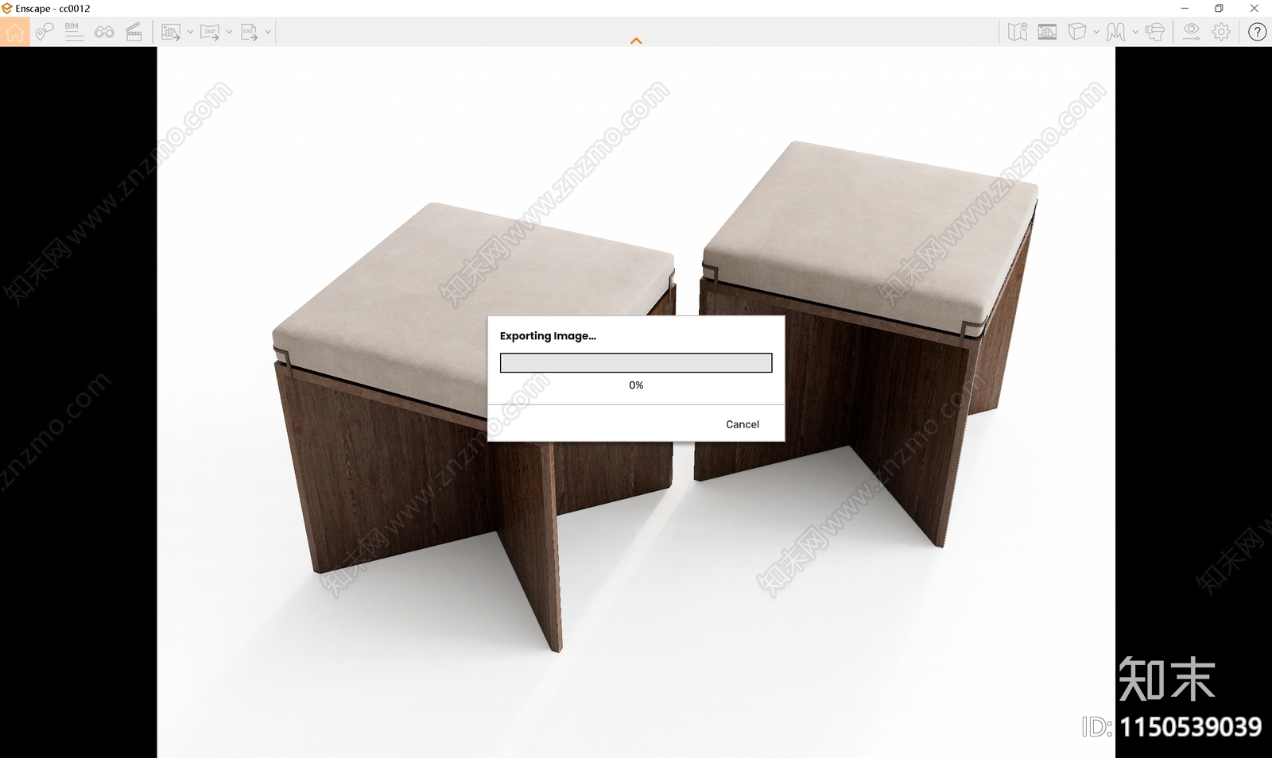Open the video editor clapperboard icon
The image size is (1272, 758).
pos(134,32)
